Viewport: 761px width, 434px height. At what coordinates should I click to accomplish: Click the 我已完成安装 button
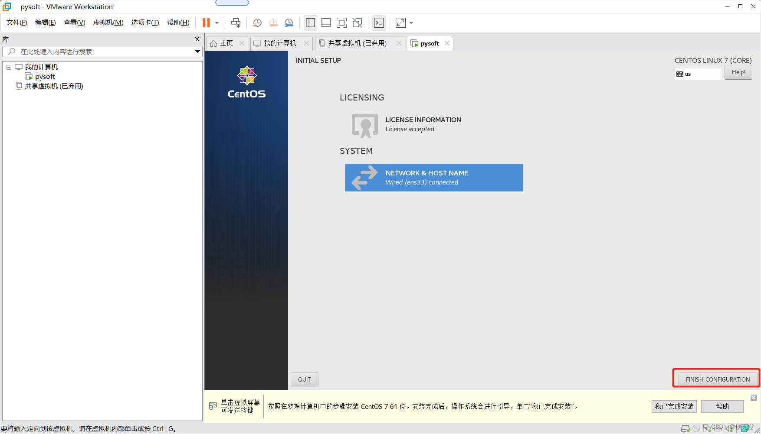point(674,406)
